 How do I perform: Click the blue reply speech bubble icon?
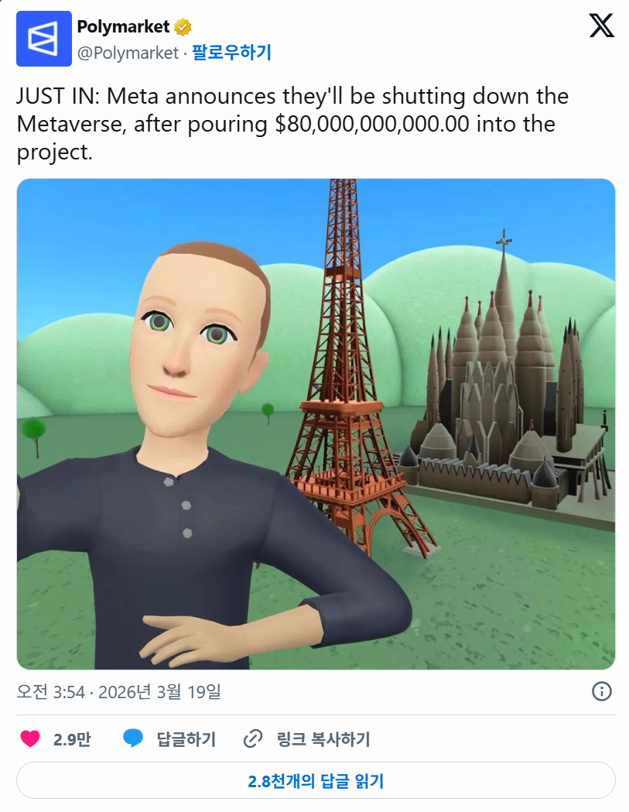[133, 738]
